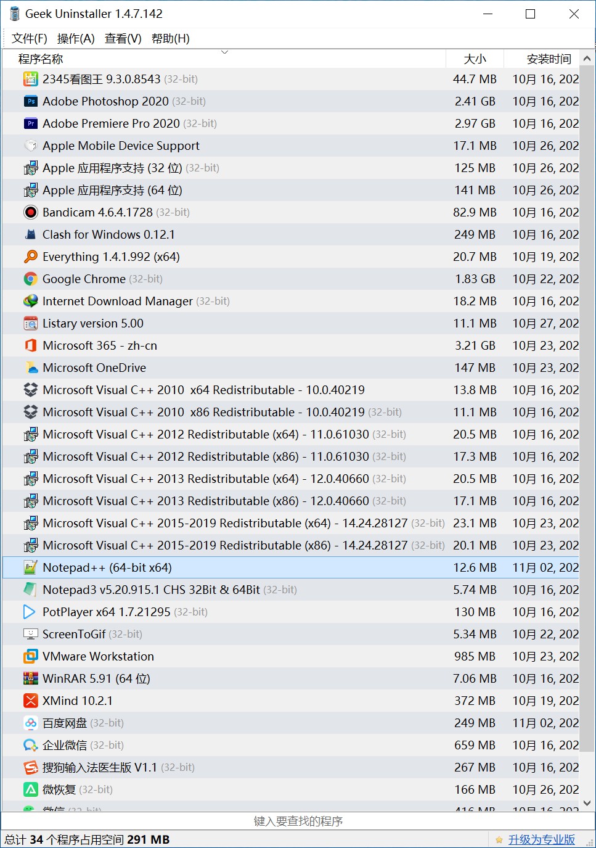This screenshot has width=596, height=848.
Task: Select Visual C++ 2015-2019 Redistributable (x64) row
Action: [x=291, y=523]
